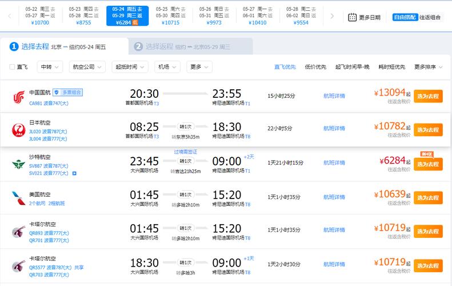
Task: Open 航班详情 for Qatar 18:30 flight
Action: [334, 264]
